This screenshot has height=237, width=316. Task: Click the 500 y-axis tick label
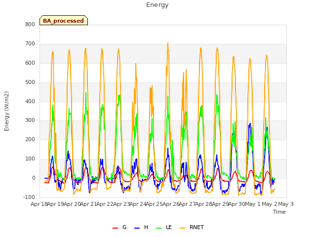pos(30,82)
